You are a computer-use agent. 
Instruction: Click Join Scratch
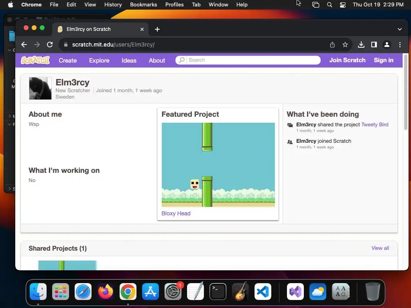347,60
